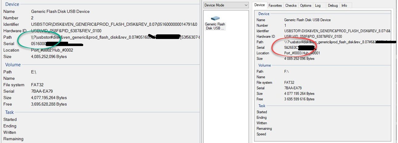Click the volume path F:\

click(x=287, y=71)
